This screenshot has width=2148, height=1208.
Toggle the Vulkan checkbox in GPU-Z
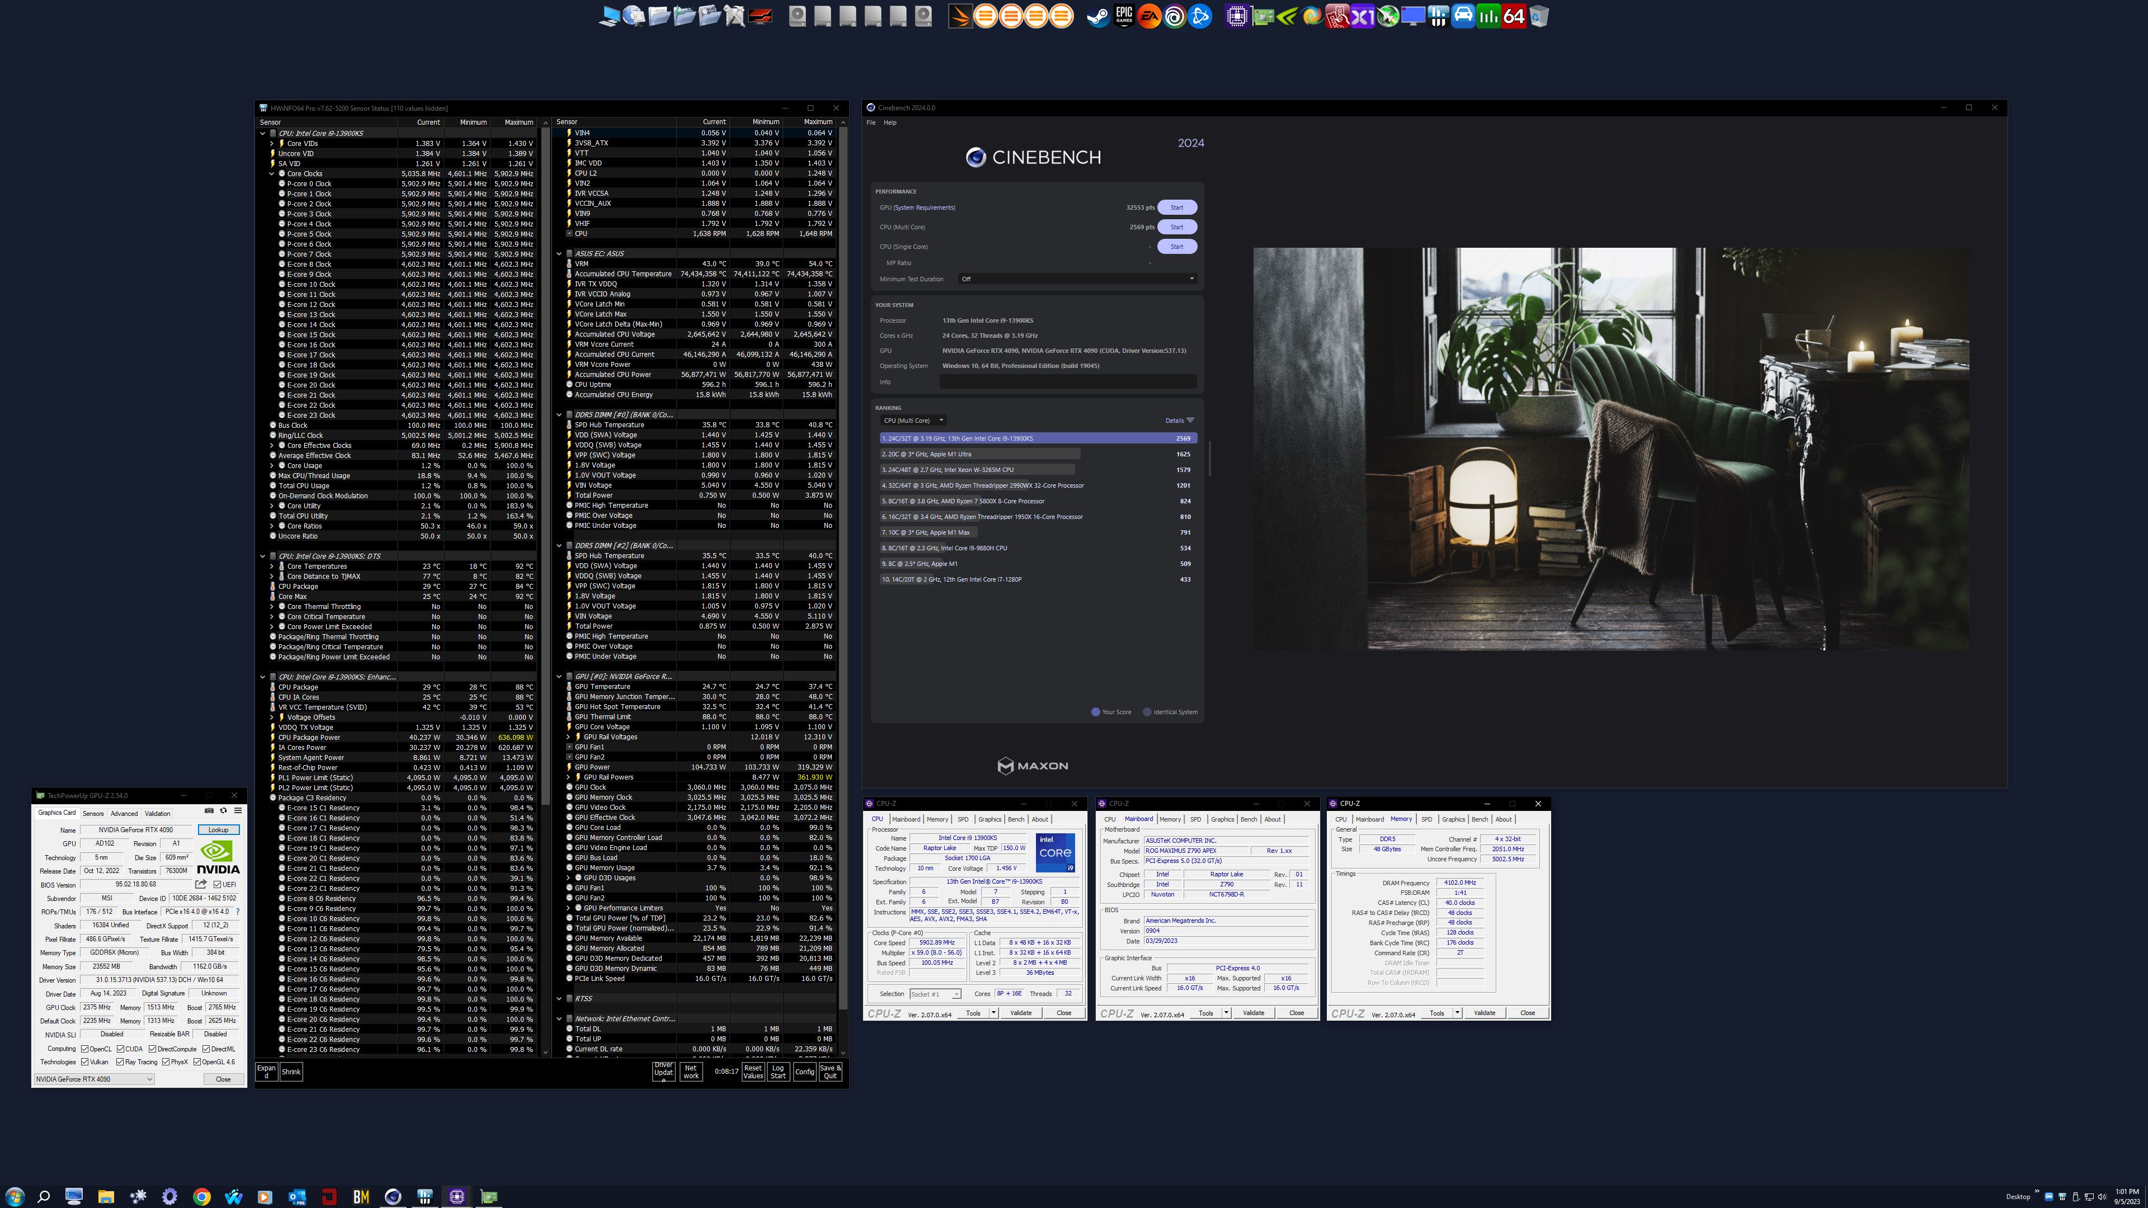(x=85, y=1062)
